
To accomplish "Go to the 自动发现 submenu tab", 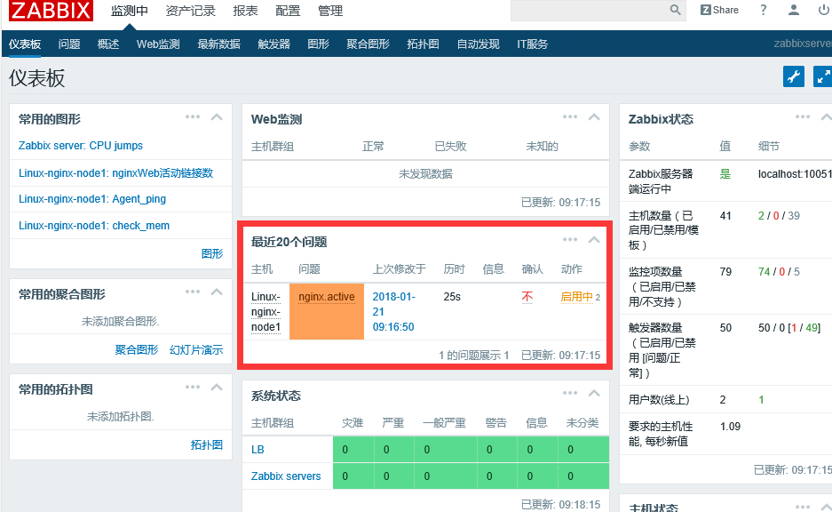I will pyautogui.click(x=478, y=44).
